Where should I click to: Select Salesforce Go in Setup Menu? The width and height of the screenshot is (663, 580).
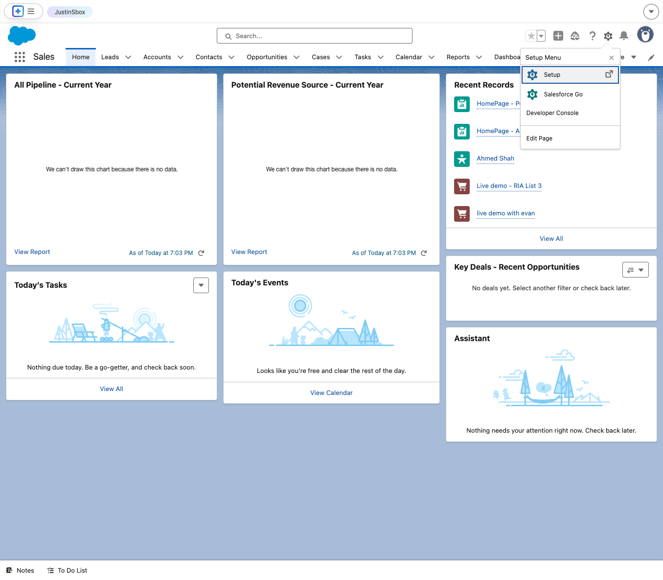tap(570, 94)
